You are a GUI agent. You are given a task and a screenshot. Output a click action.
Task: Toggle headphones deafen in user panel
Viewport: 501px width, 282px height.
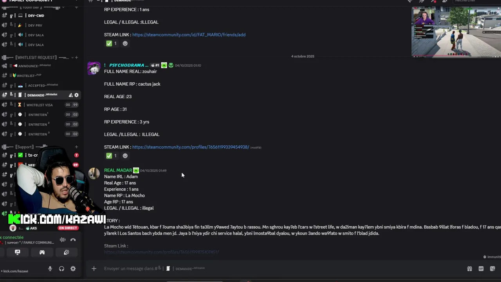point(61,269)
